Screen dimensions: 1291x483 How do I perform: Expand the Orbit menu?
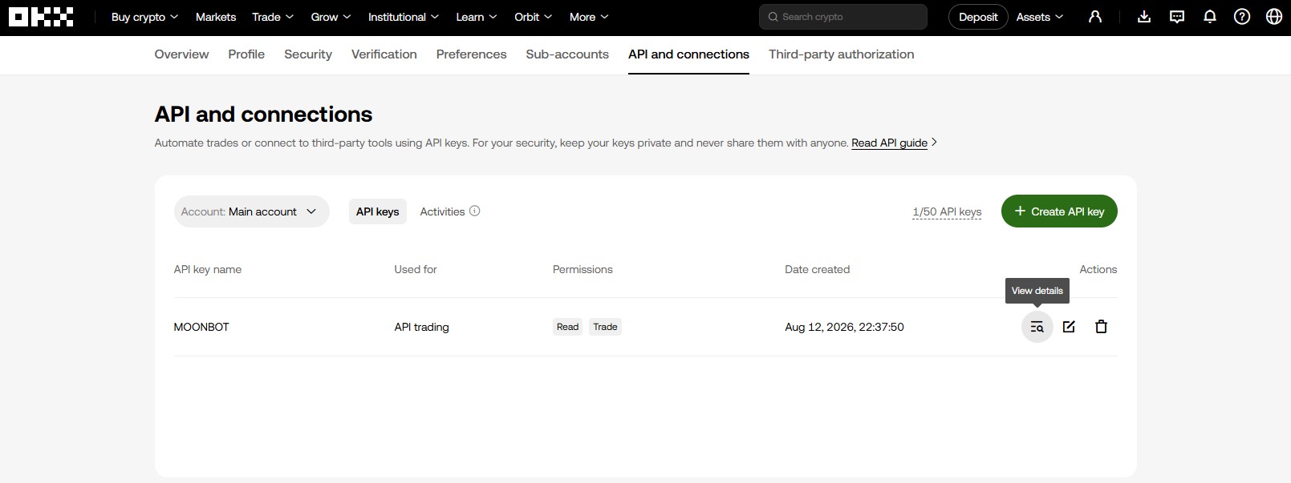[x=534, y=17]
